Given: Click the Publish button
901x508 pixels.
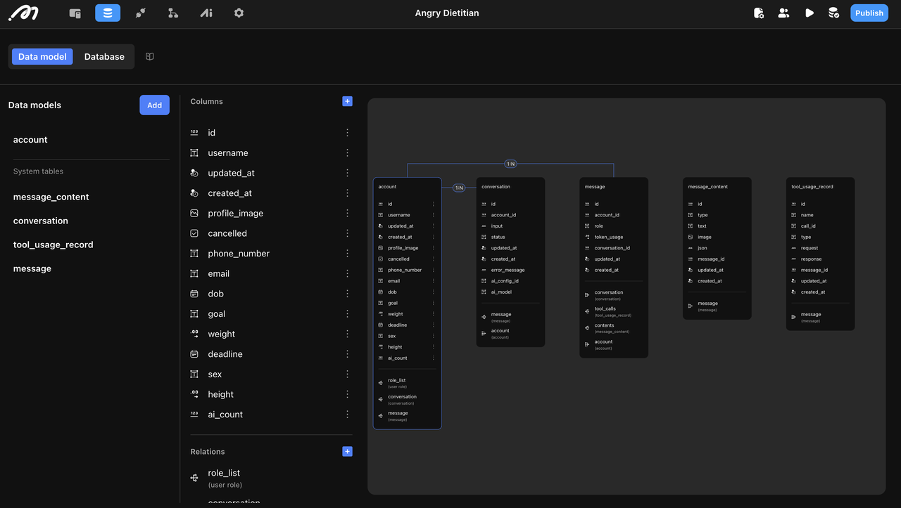Looking at the screenshot, I should click(x=869, y=13).
